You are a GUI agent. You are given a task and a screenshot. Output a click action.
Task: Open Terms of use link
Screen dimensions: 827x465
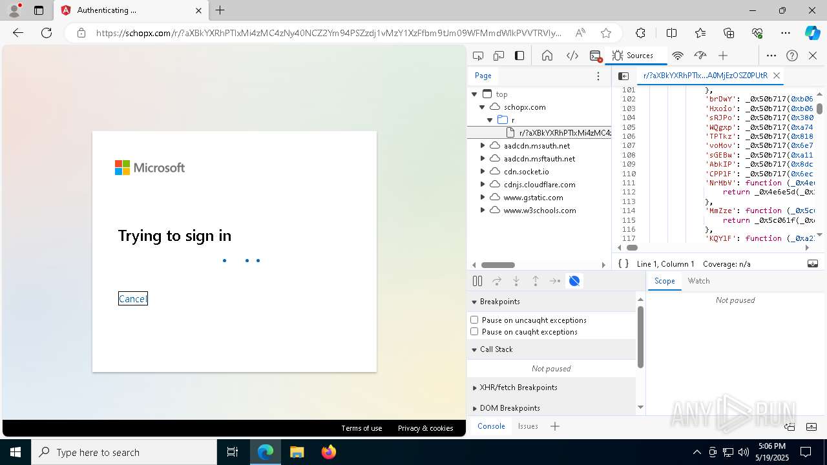click(362, 428)
